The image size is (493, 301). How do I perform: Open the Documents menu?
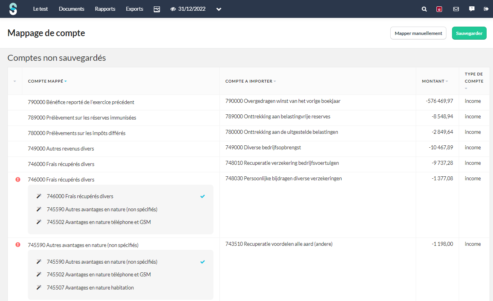pos(72,9)
